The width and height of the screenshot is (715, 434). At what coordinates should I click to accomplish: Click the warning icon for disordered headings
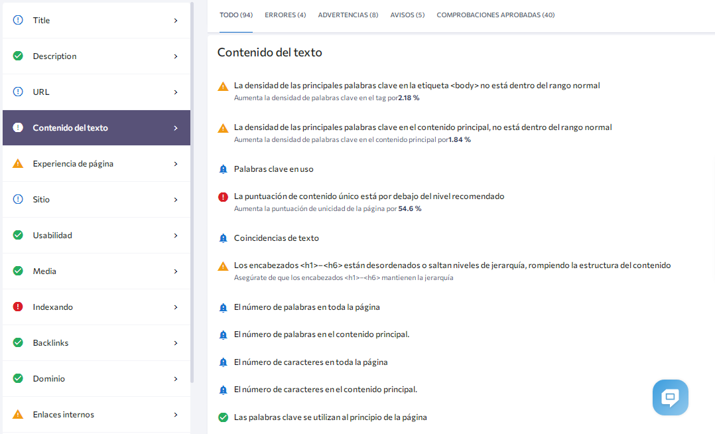coord(223,266)
